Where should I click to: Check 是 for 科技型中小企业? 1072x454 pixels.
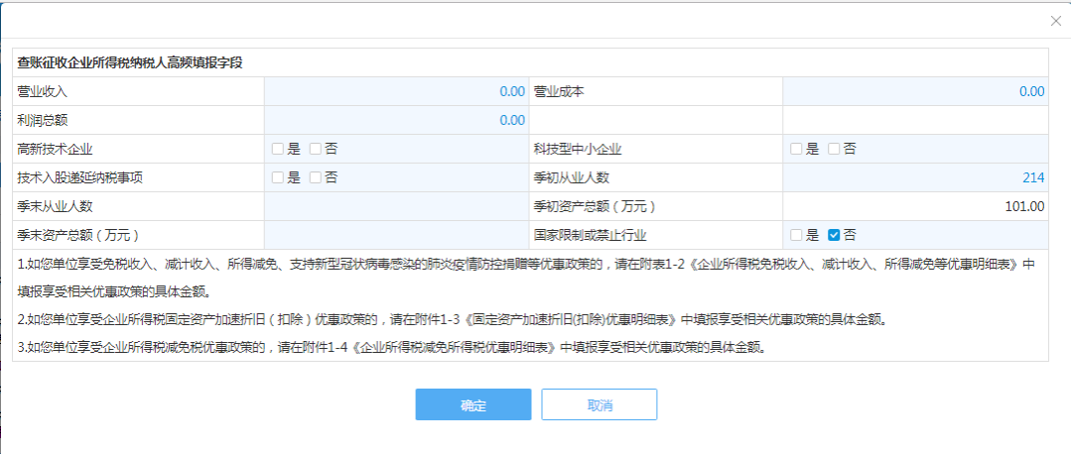[796, 149]
